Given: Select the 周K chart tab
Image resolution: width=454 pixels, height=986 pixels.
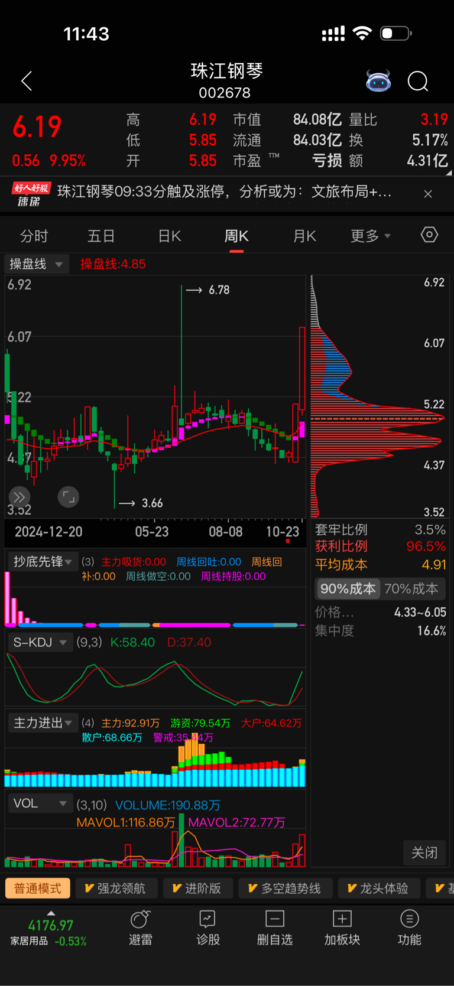Looking at the screenshot, I should pos(236,236).
